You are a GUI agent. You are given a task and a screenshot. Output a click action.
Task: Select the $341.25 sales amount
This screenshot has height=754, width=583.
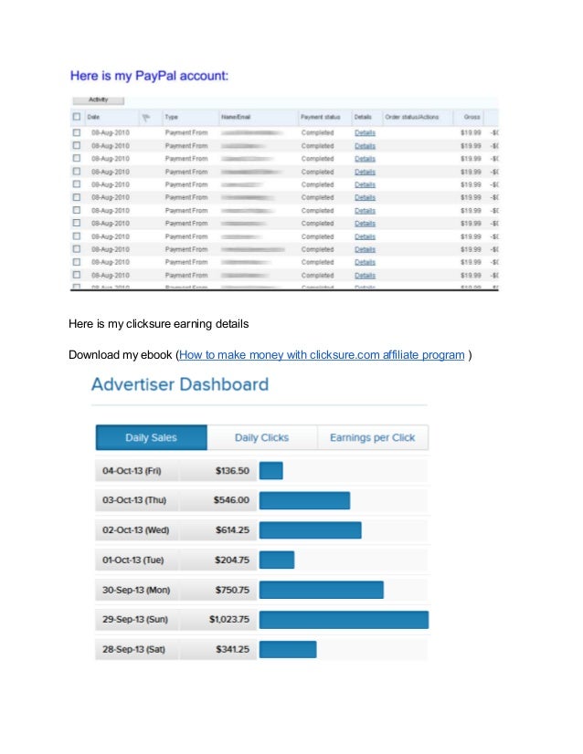click(x=232, y=649)
